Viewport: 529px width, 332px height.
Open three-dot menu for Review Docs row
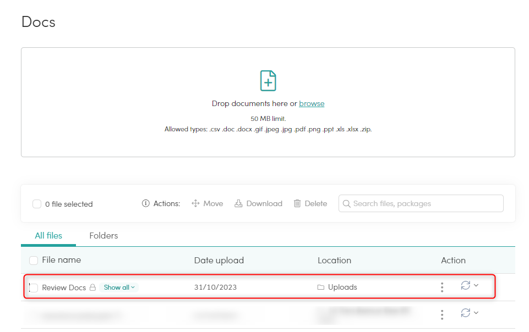tap(442, 287)
